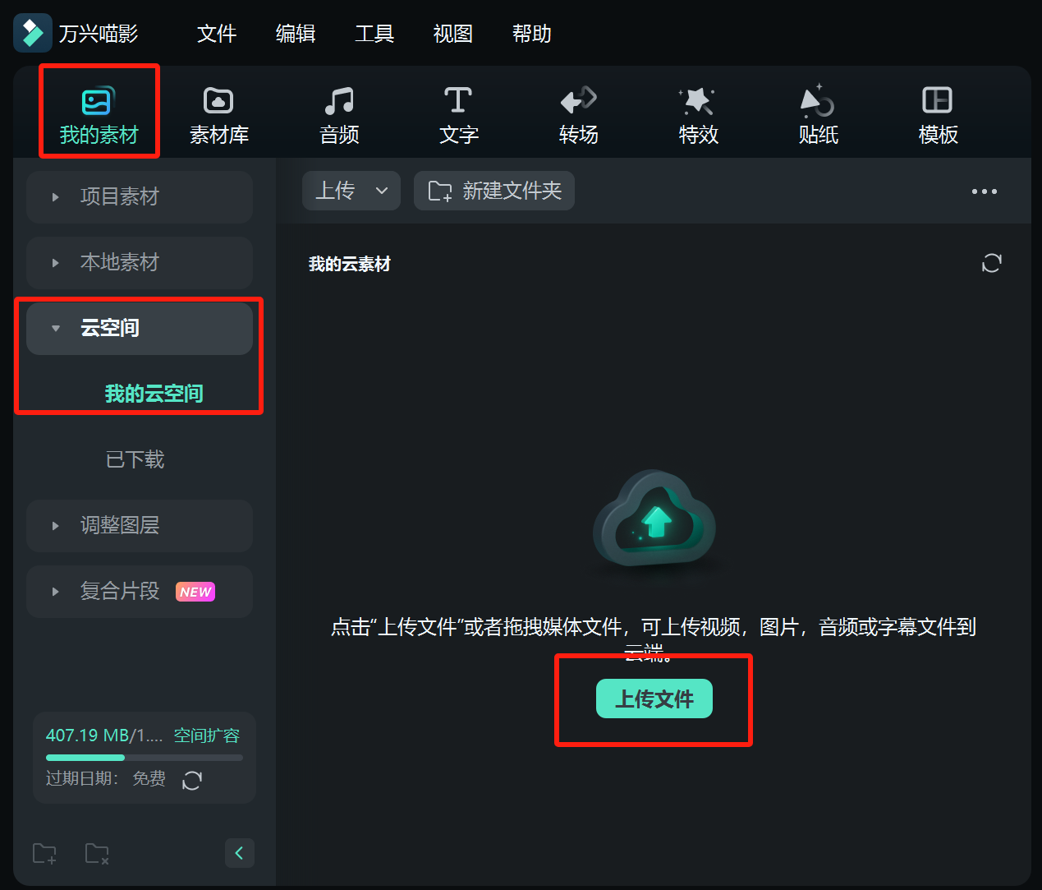
Task: Delete a folder using the folder-x icon
Action: point(96,854)
